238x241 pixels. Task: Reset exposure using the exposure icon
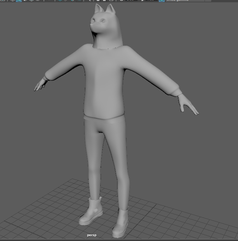pos(121,0)
